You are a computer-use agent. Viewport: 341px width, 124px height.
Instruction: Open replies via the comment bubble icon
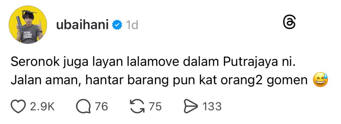(x=83, y=106)
